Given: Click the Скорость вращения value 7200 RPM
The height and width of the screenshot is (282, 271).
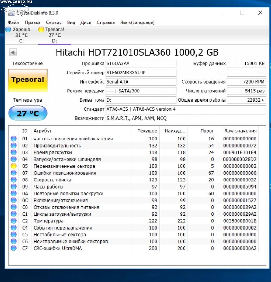Looking at the screenshot, I should click(246, 82).
